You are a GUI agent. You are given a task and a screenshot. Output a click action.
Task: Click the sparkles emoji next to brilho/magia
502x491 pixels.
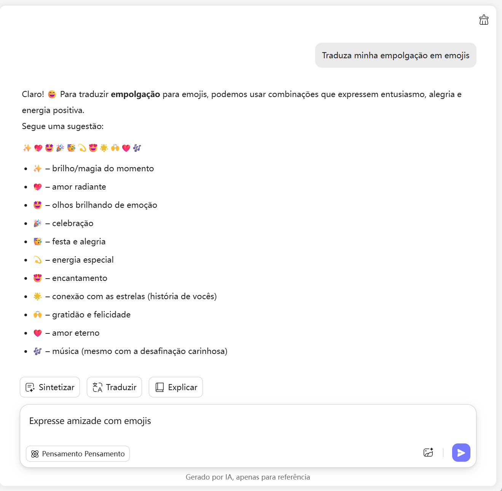(x=37, y=169)
